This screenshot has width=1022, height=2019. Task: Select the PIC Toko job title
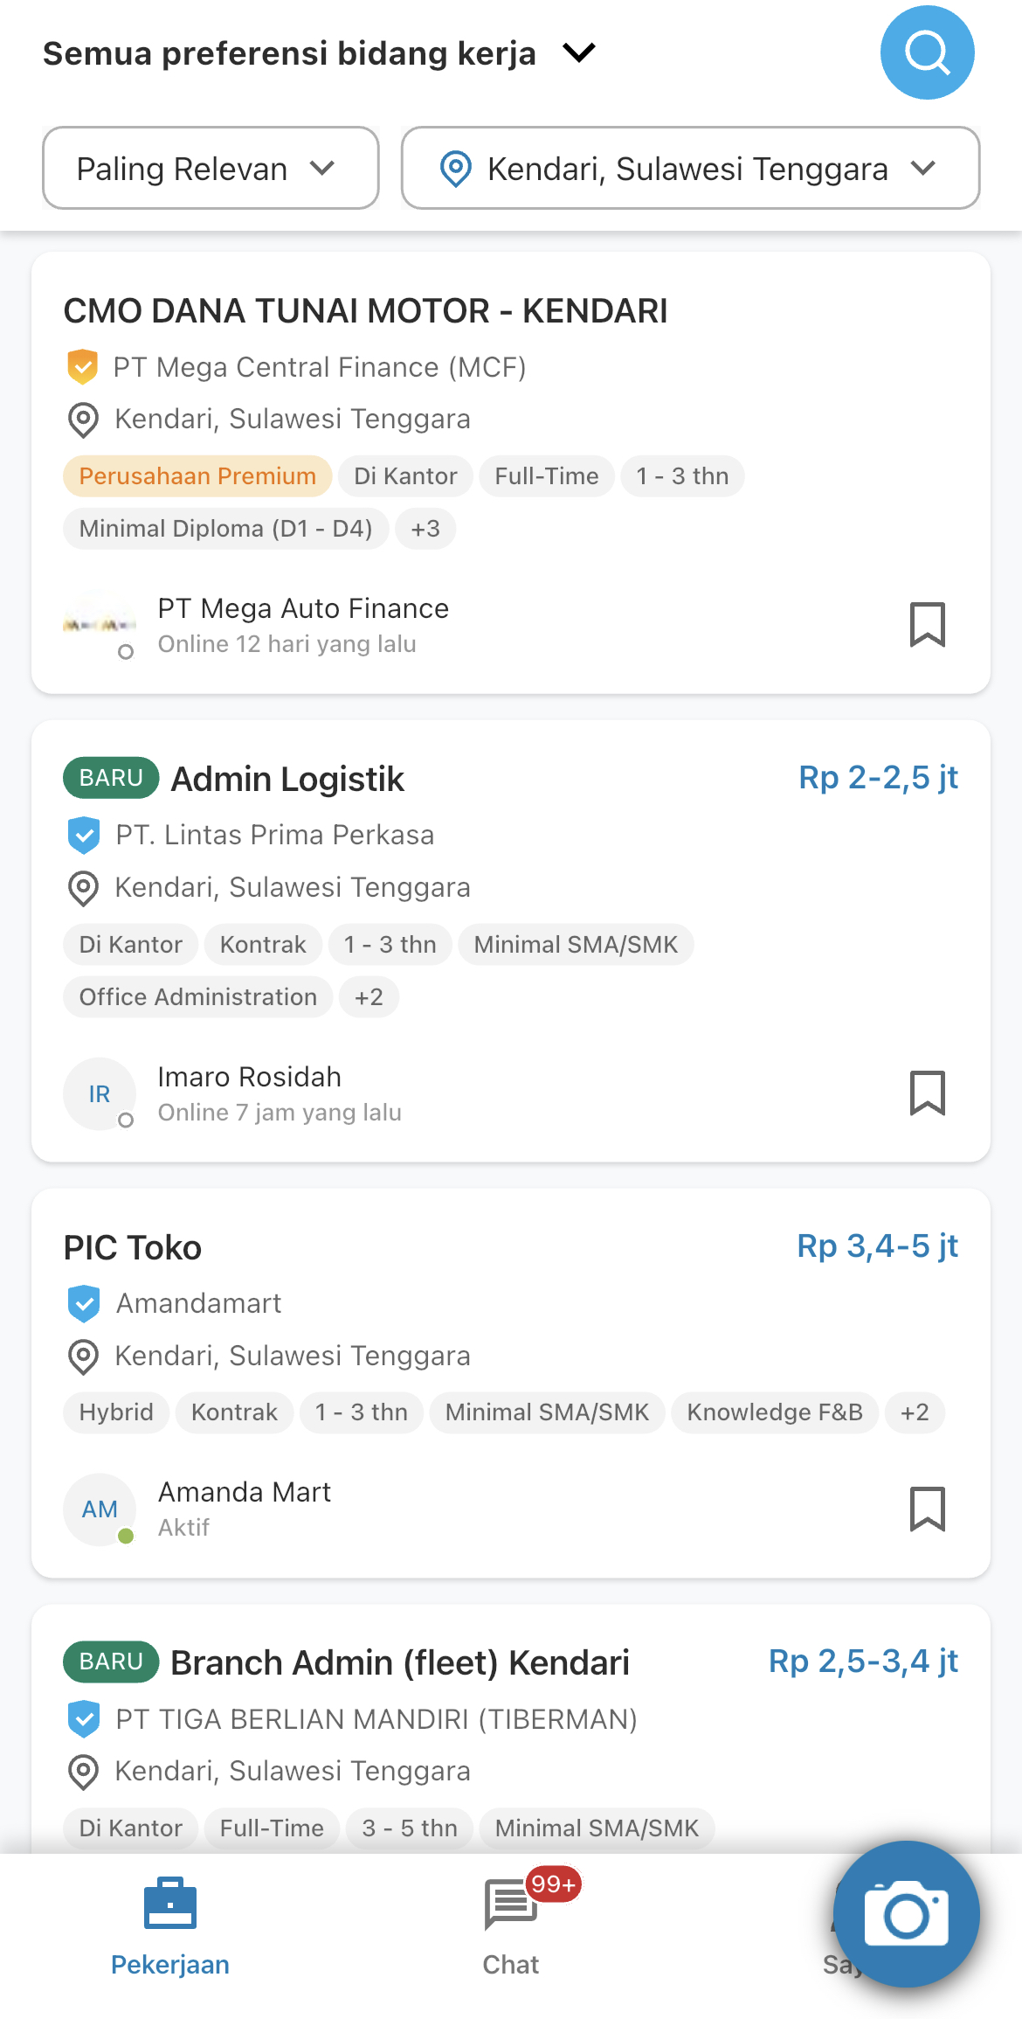click(x=133, y=1247)
